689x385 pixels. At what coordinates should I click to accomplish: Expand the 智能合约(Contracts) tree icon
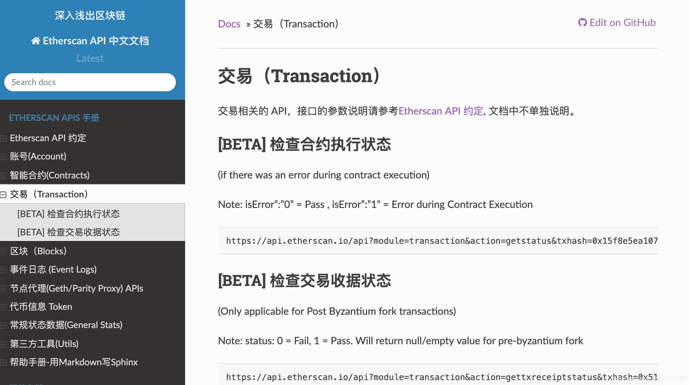coord(3,176)
